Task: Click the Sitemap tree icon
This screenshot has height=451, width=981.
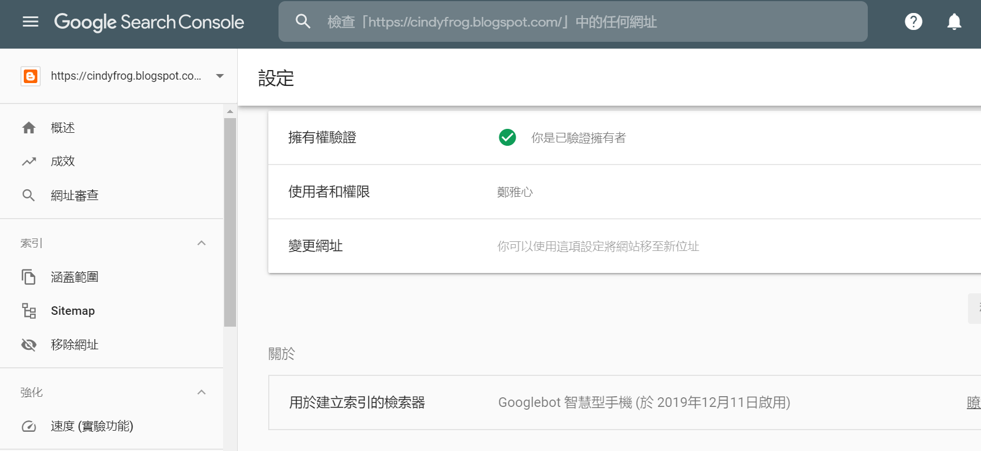Action: [x=29, y=311]
